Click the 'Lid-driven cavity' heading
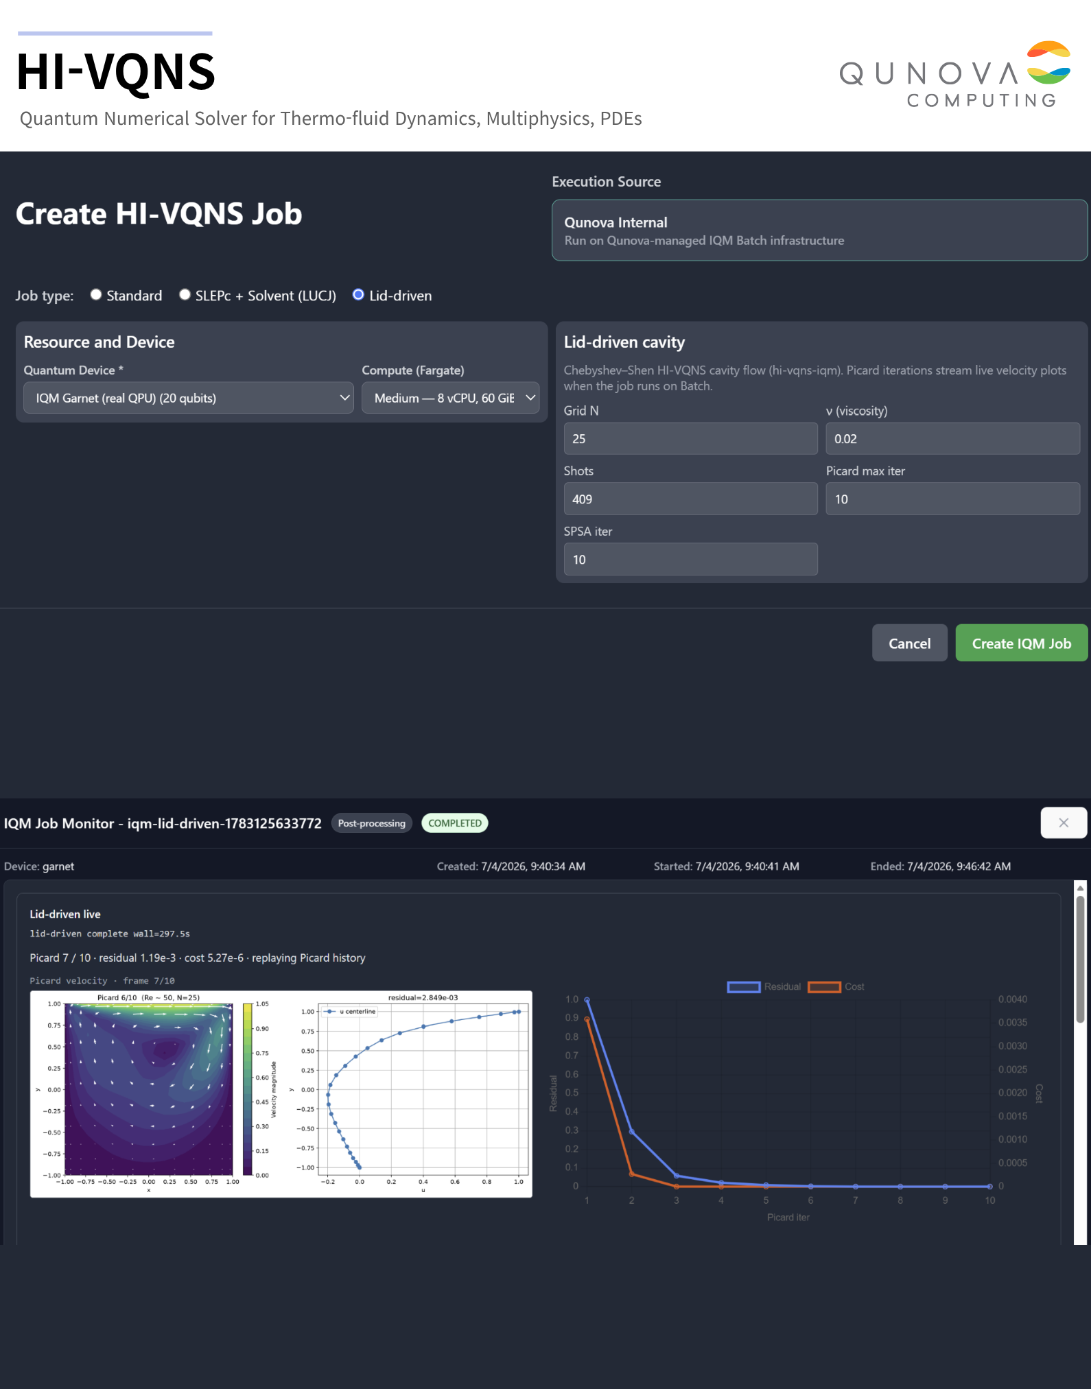The height and width of the screenshot is (1389, 1091). coord(624,342)
